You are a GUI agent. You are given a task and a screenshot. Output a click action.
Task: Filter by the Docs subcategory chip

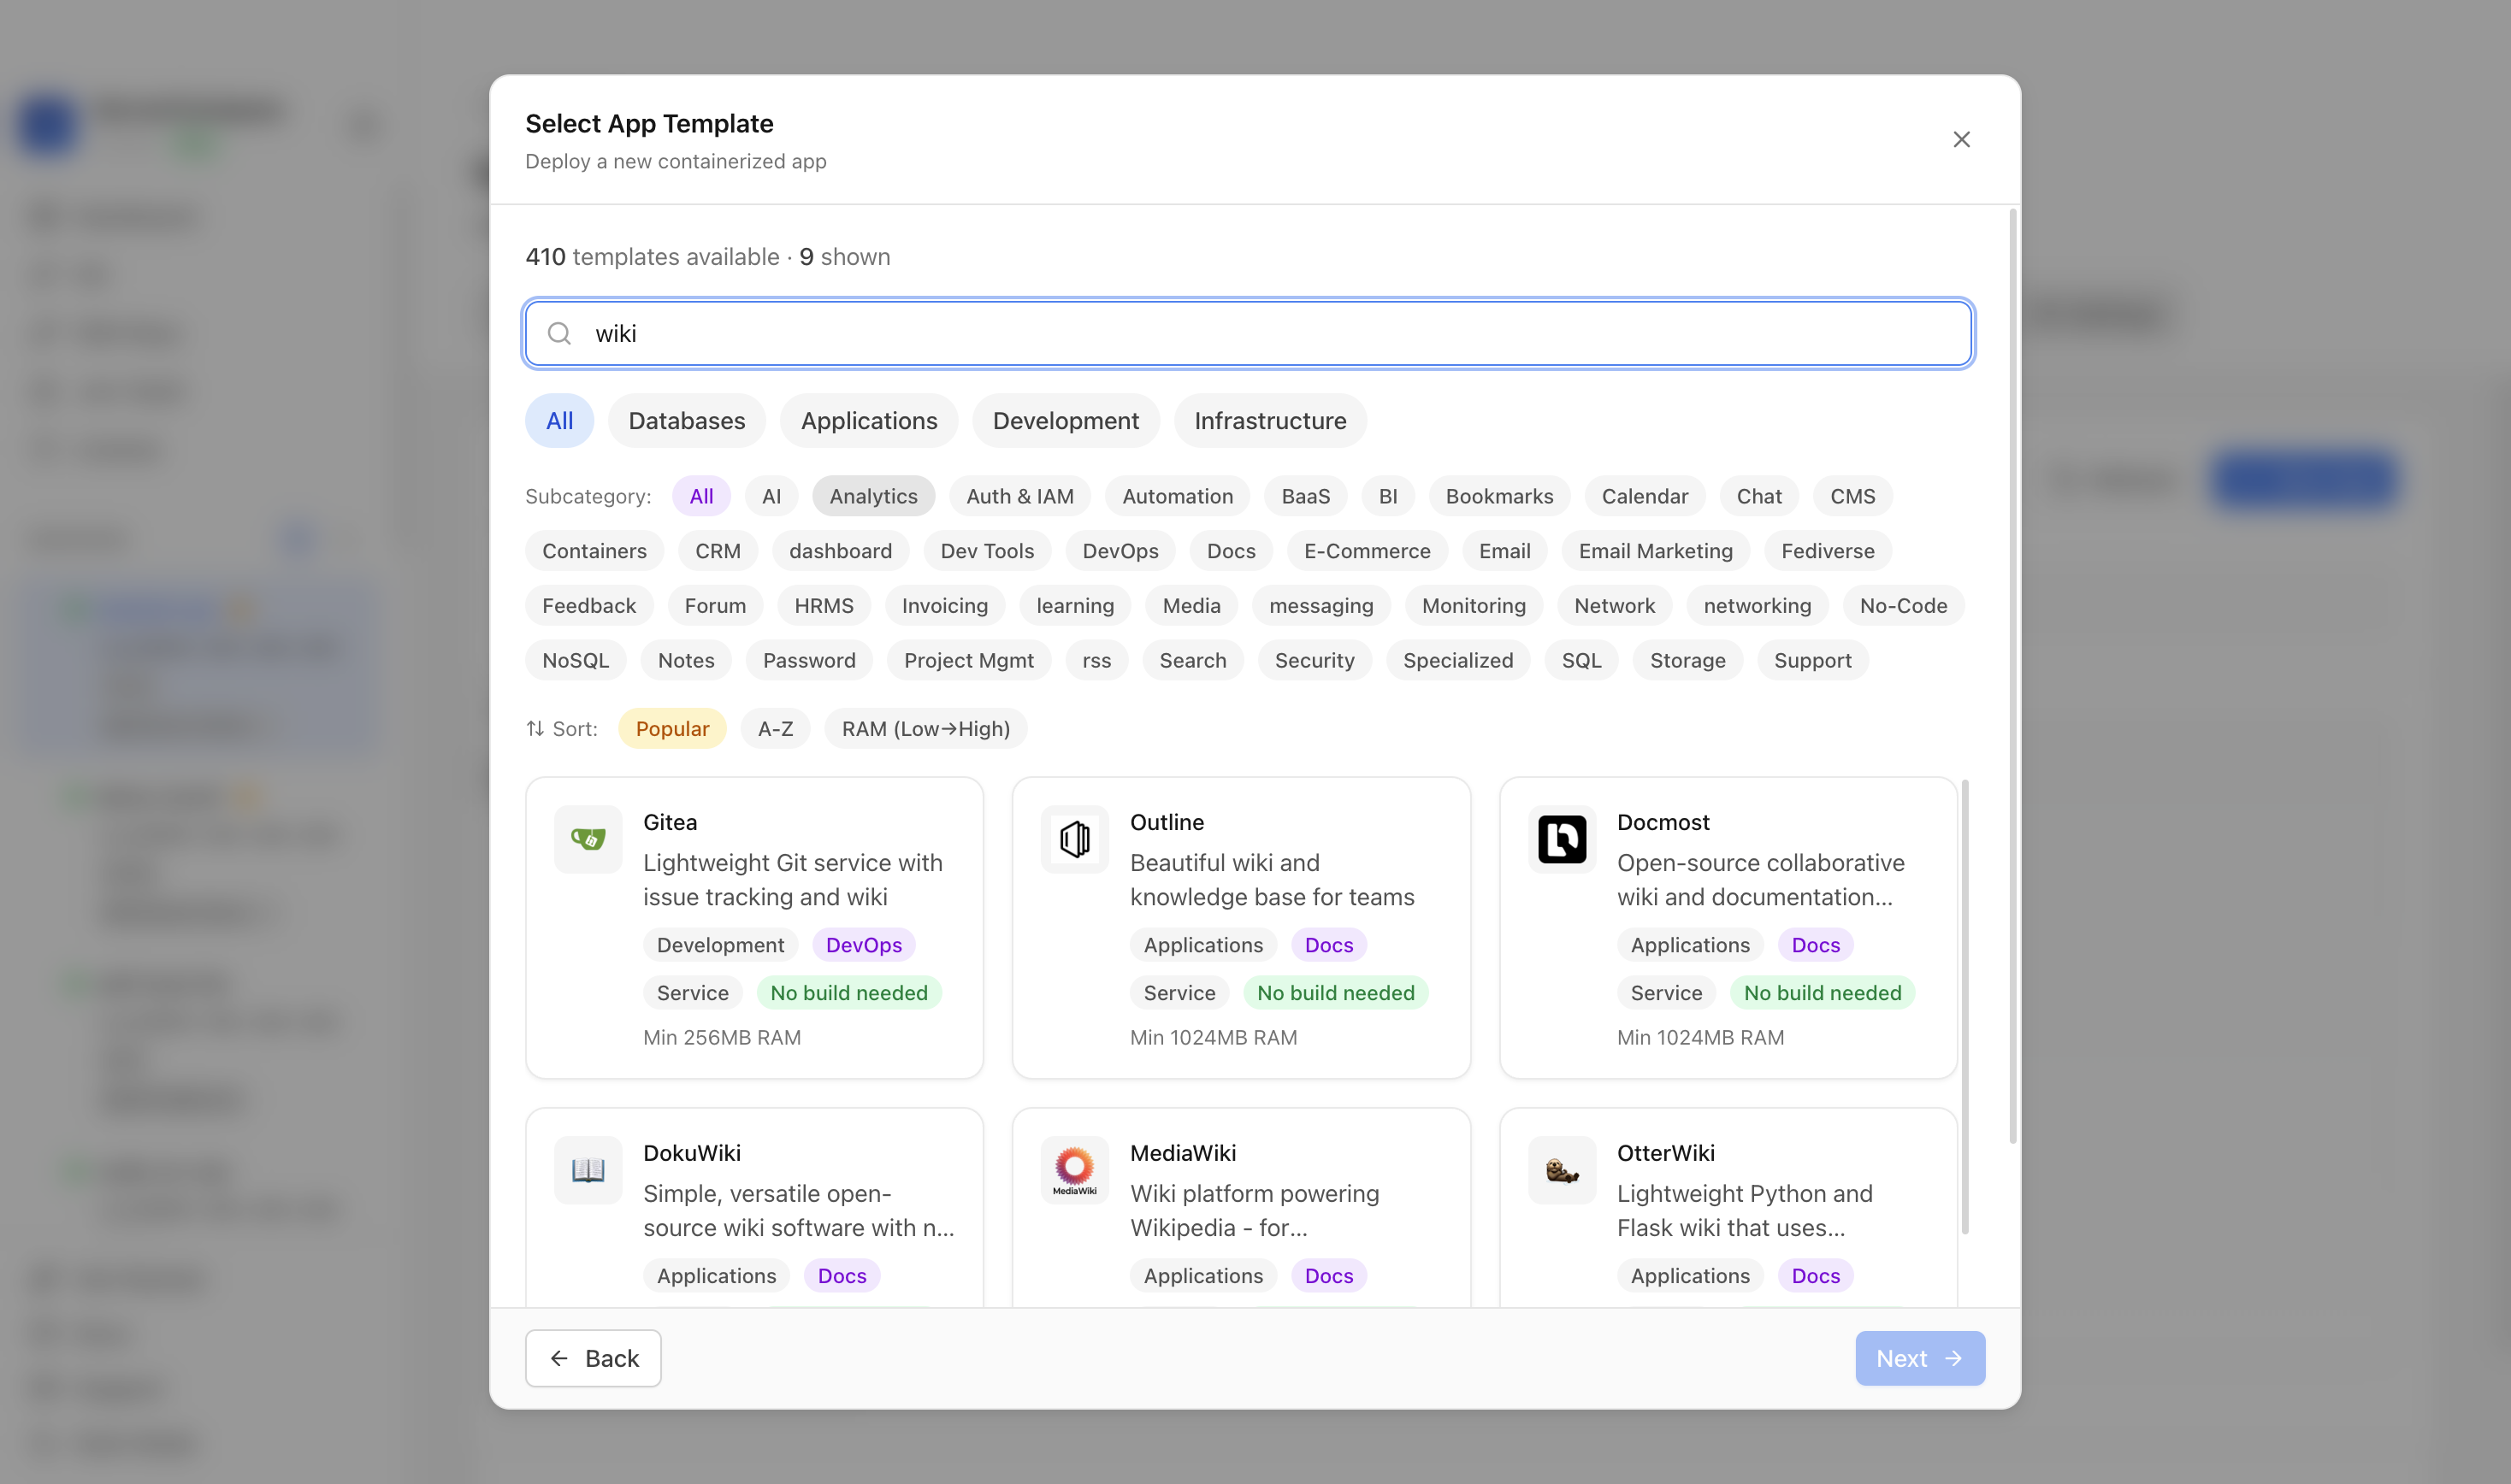click(x=1231, y=551)
